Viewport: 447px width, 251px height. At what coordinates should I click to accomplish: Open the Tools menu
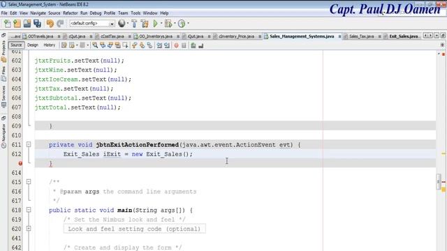135,13
